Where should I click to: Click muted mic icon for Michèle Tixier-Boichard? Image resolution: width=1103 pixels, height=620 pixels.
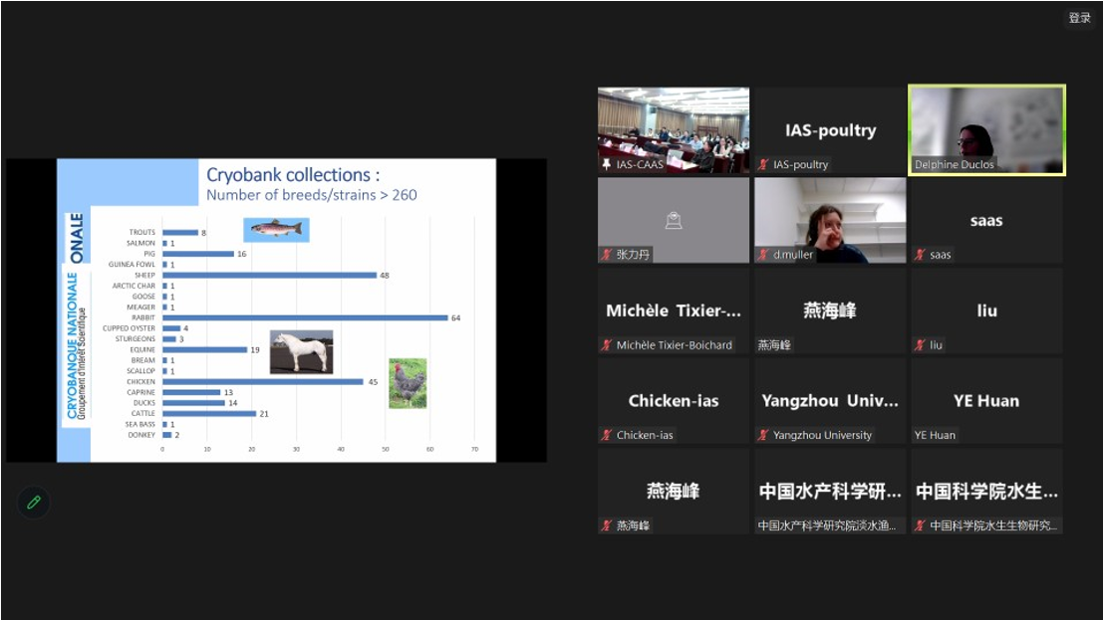pyautogui.click(x=606, y=345)
